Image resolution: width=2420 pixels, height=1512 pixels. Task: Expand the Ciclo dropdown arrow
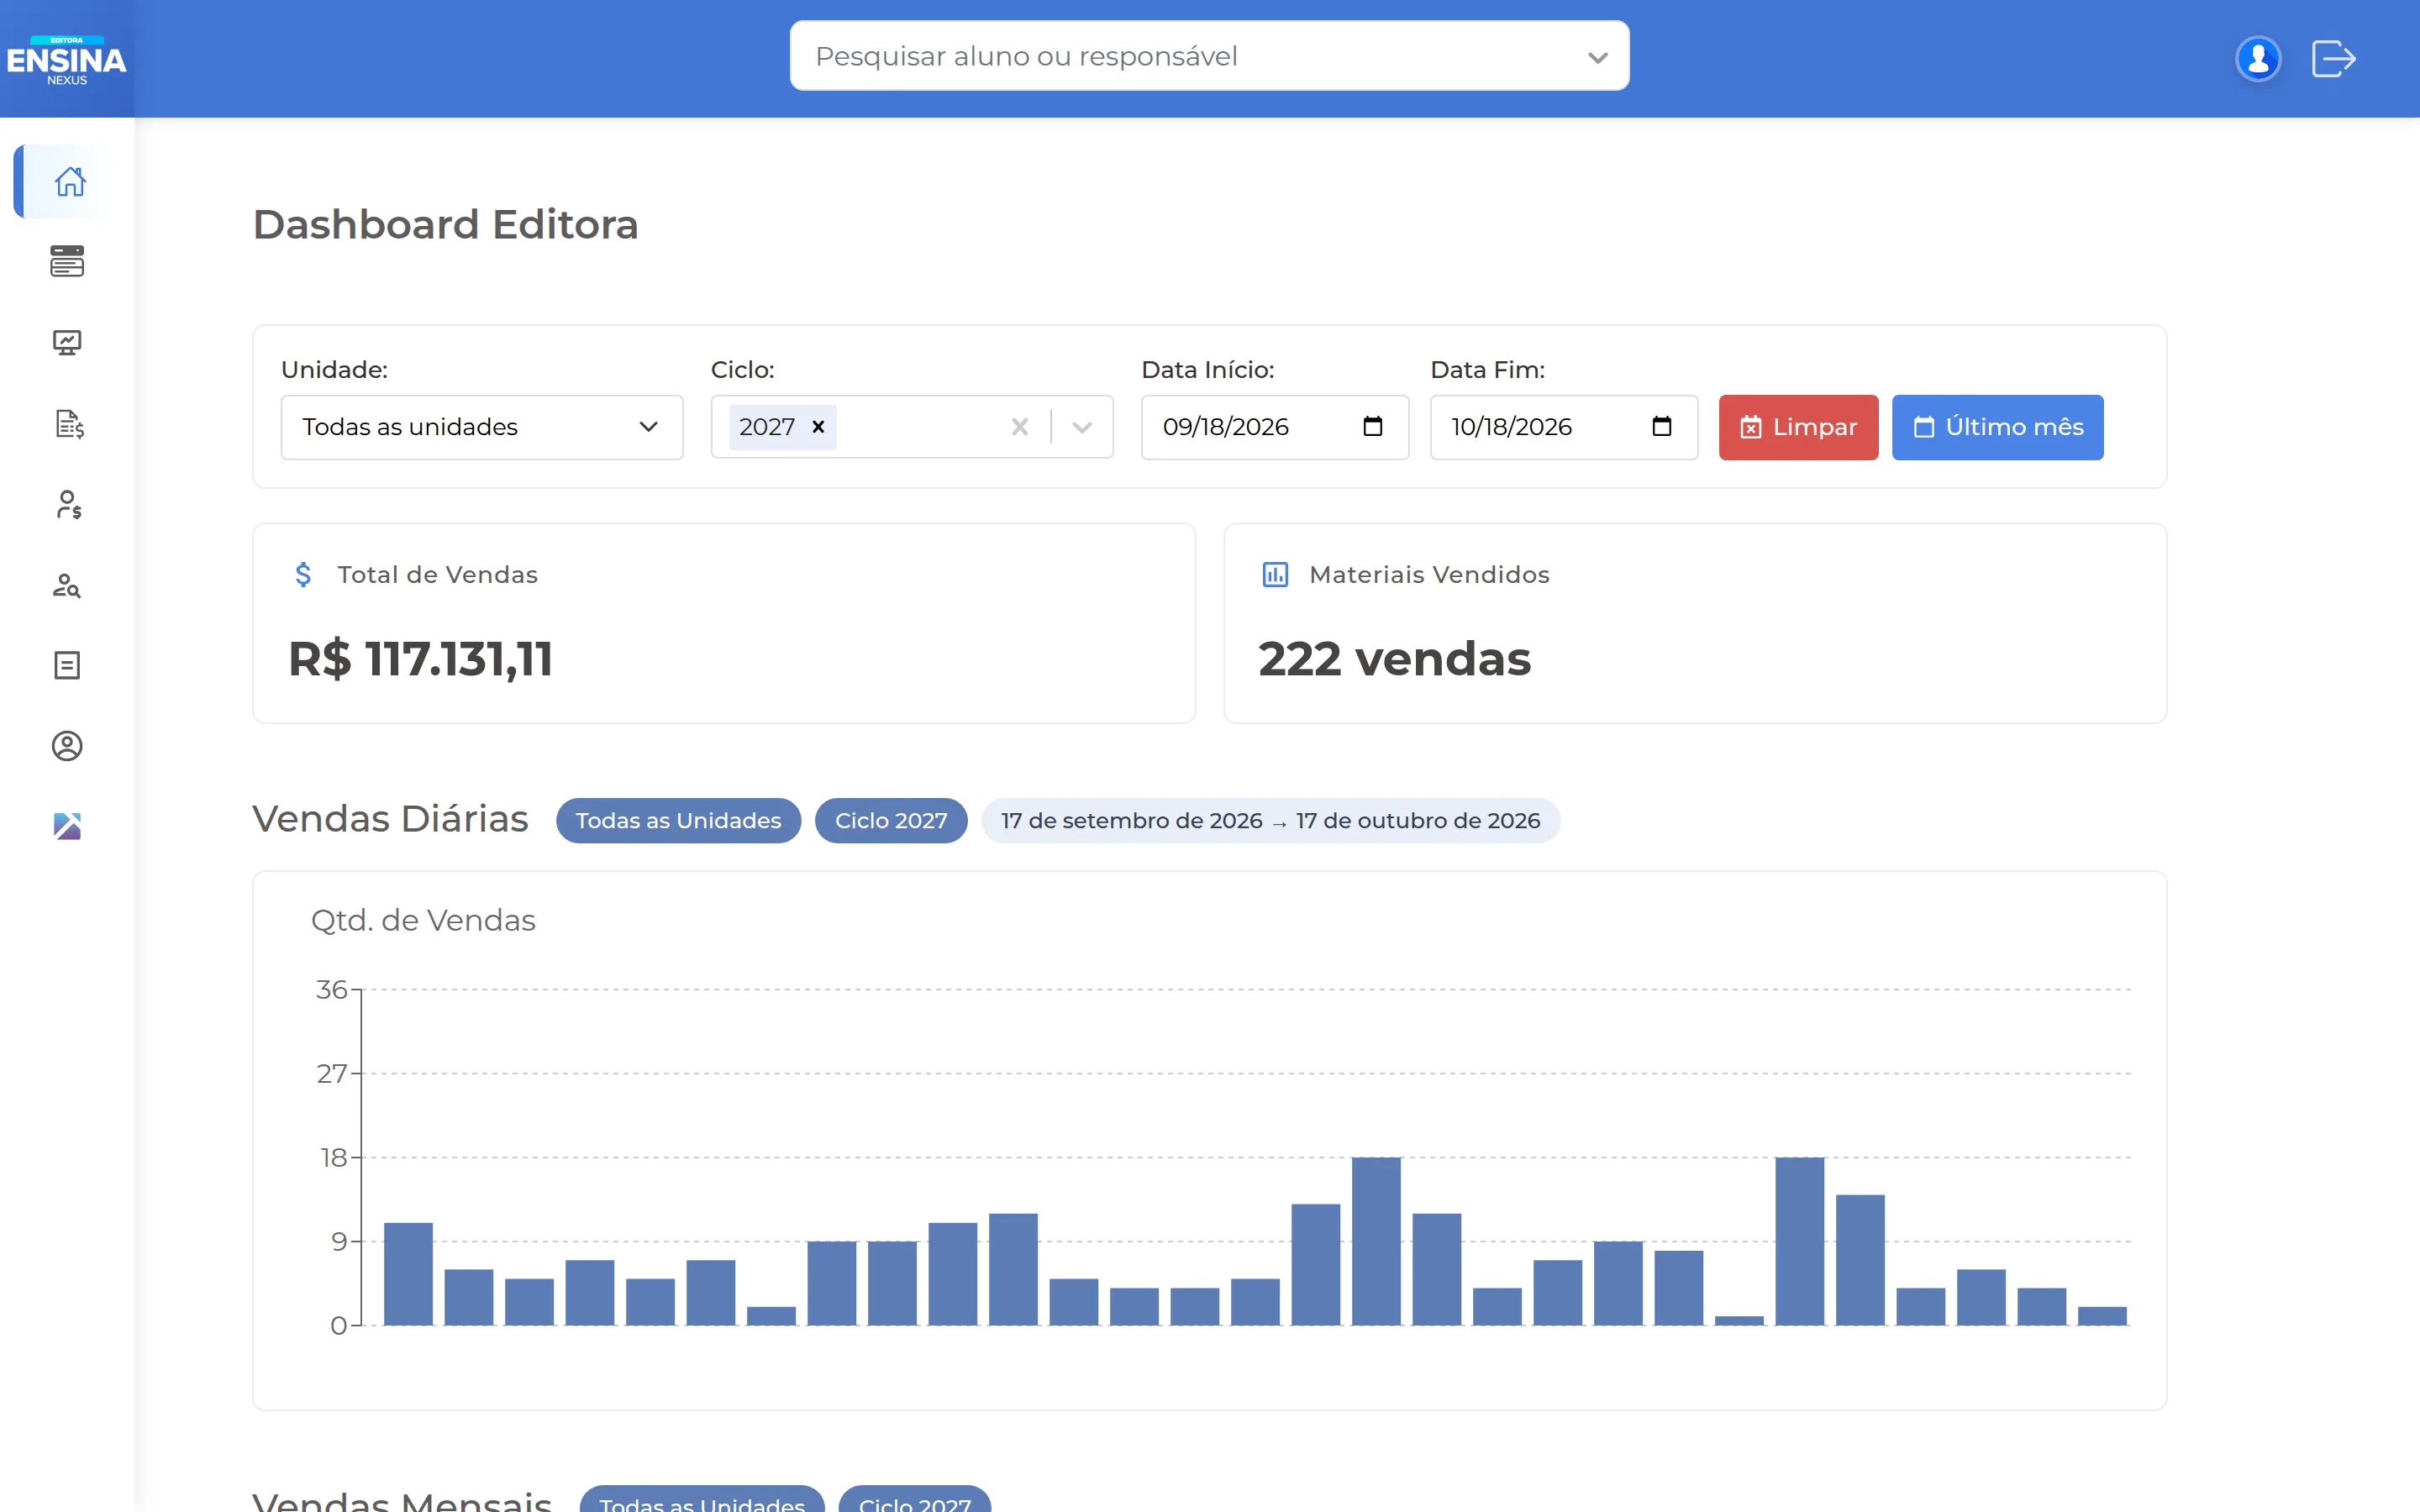coord(1081,427)
